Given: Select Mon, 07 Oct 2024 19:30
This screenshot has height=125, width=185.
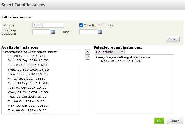Looking at the screenshot, I should 28,106.
